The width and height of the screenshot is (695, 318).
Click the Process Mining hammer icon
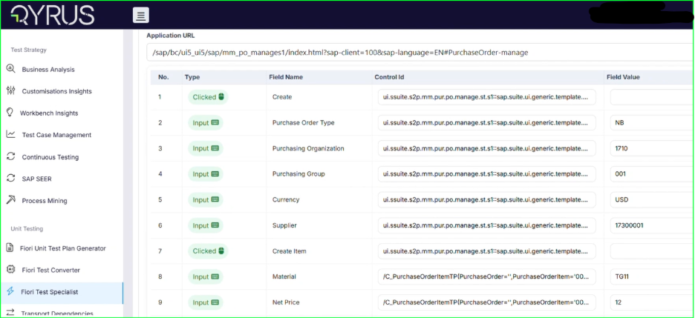[x=10, y=201]
